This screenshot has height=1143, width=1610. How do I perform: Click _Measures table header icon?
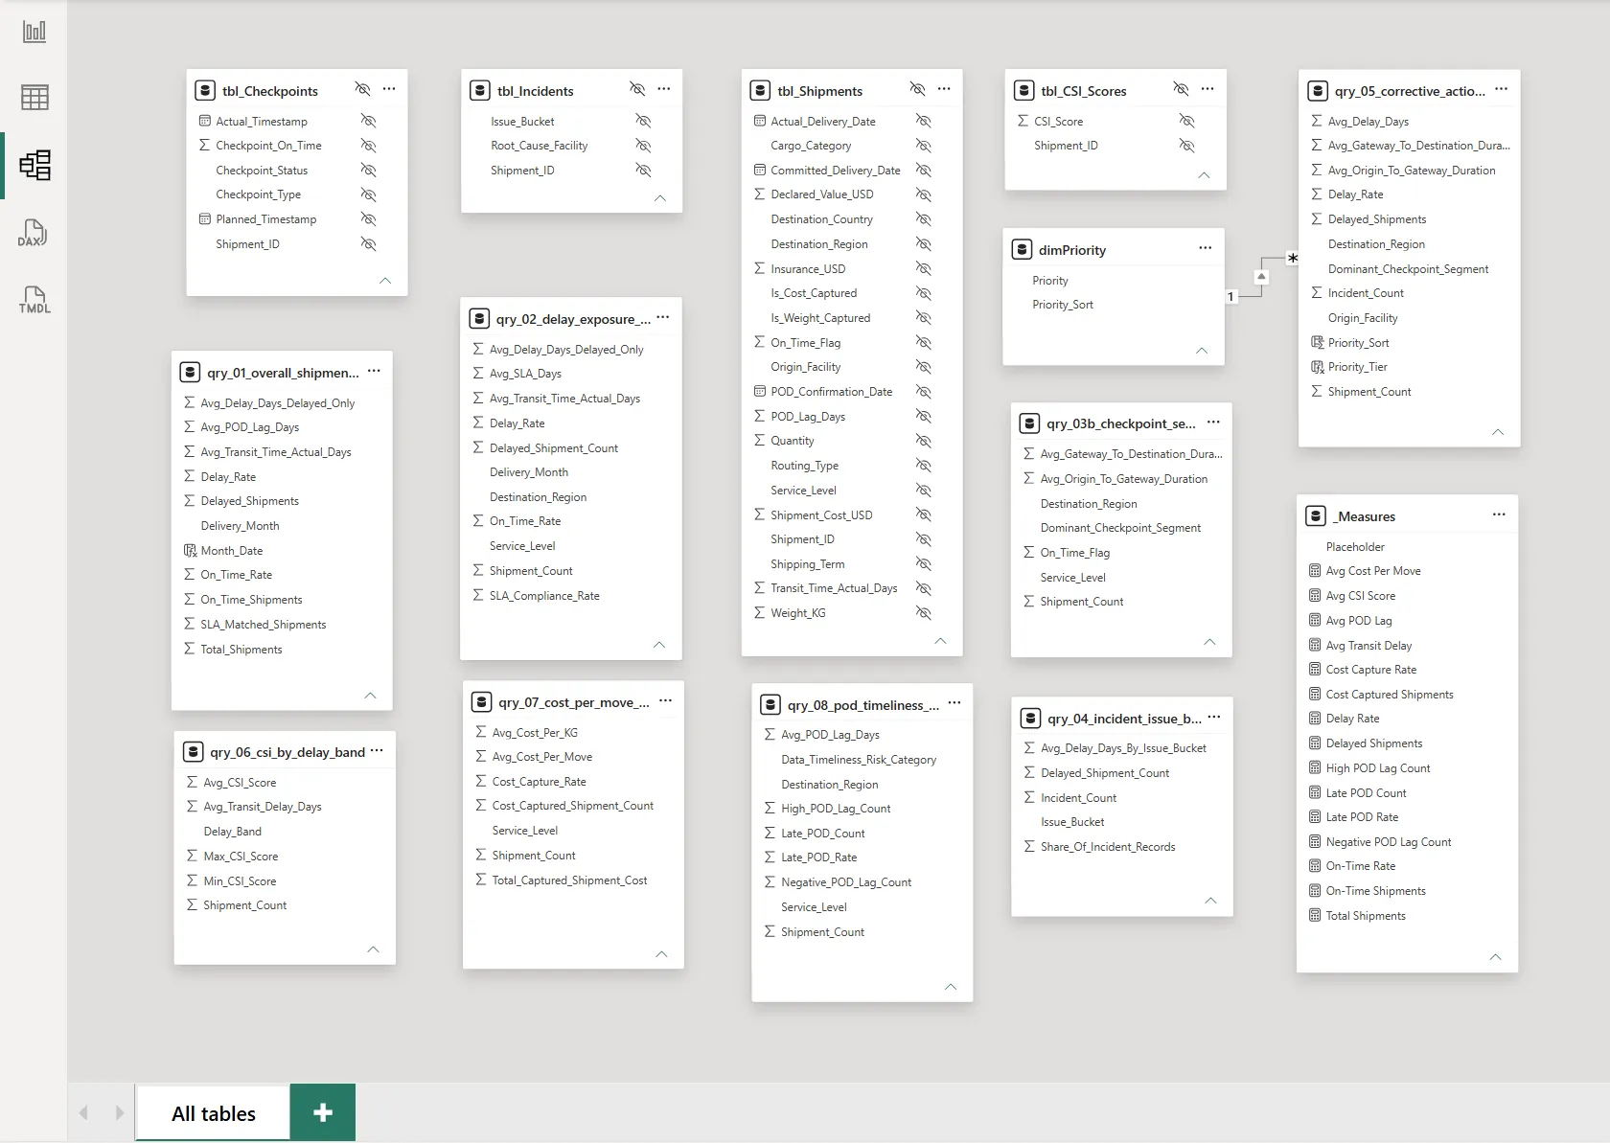(1316, 516)
